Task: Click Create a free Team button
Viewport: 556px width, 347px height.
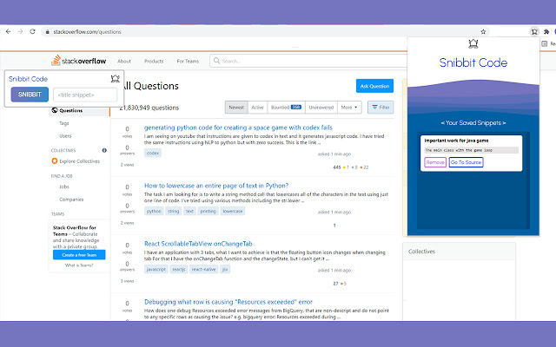Action: click(79, 254)
